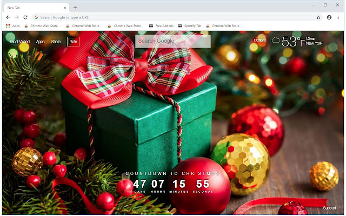Click the forward navigation arrow
Image resolution: width=346 pixels, height=216 pixels.
[x=17, y=17]
